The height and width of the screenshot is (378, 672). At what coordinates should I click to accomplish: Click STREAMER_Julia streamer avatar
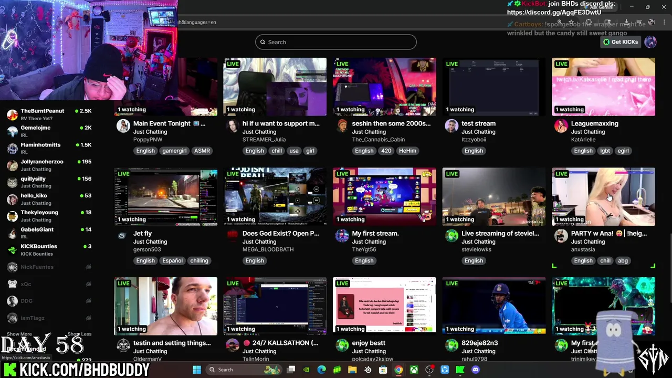(x=232, y=126)
